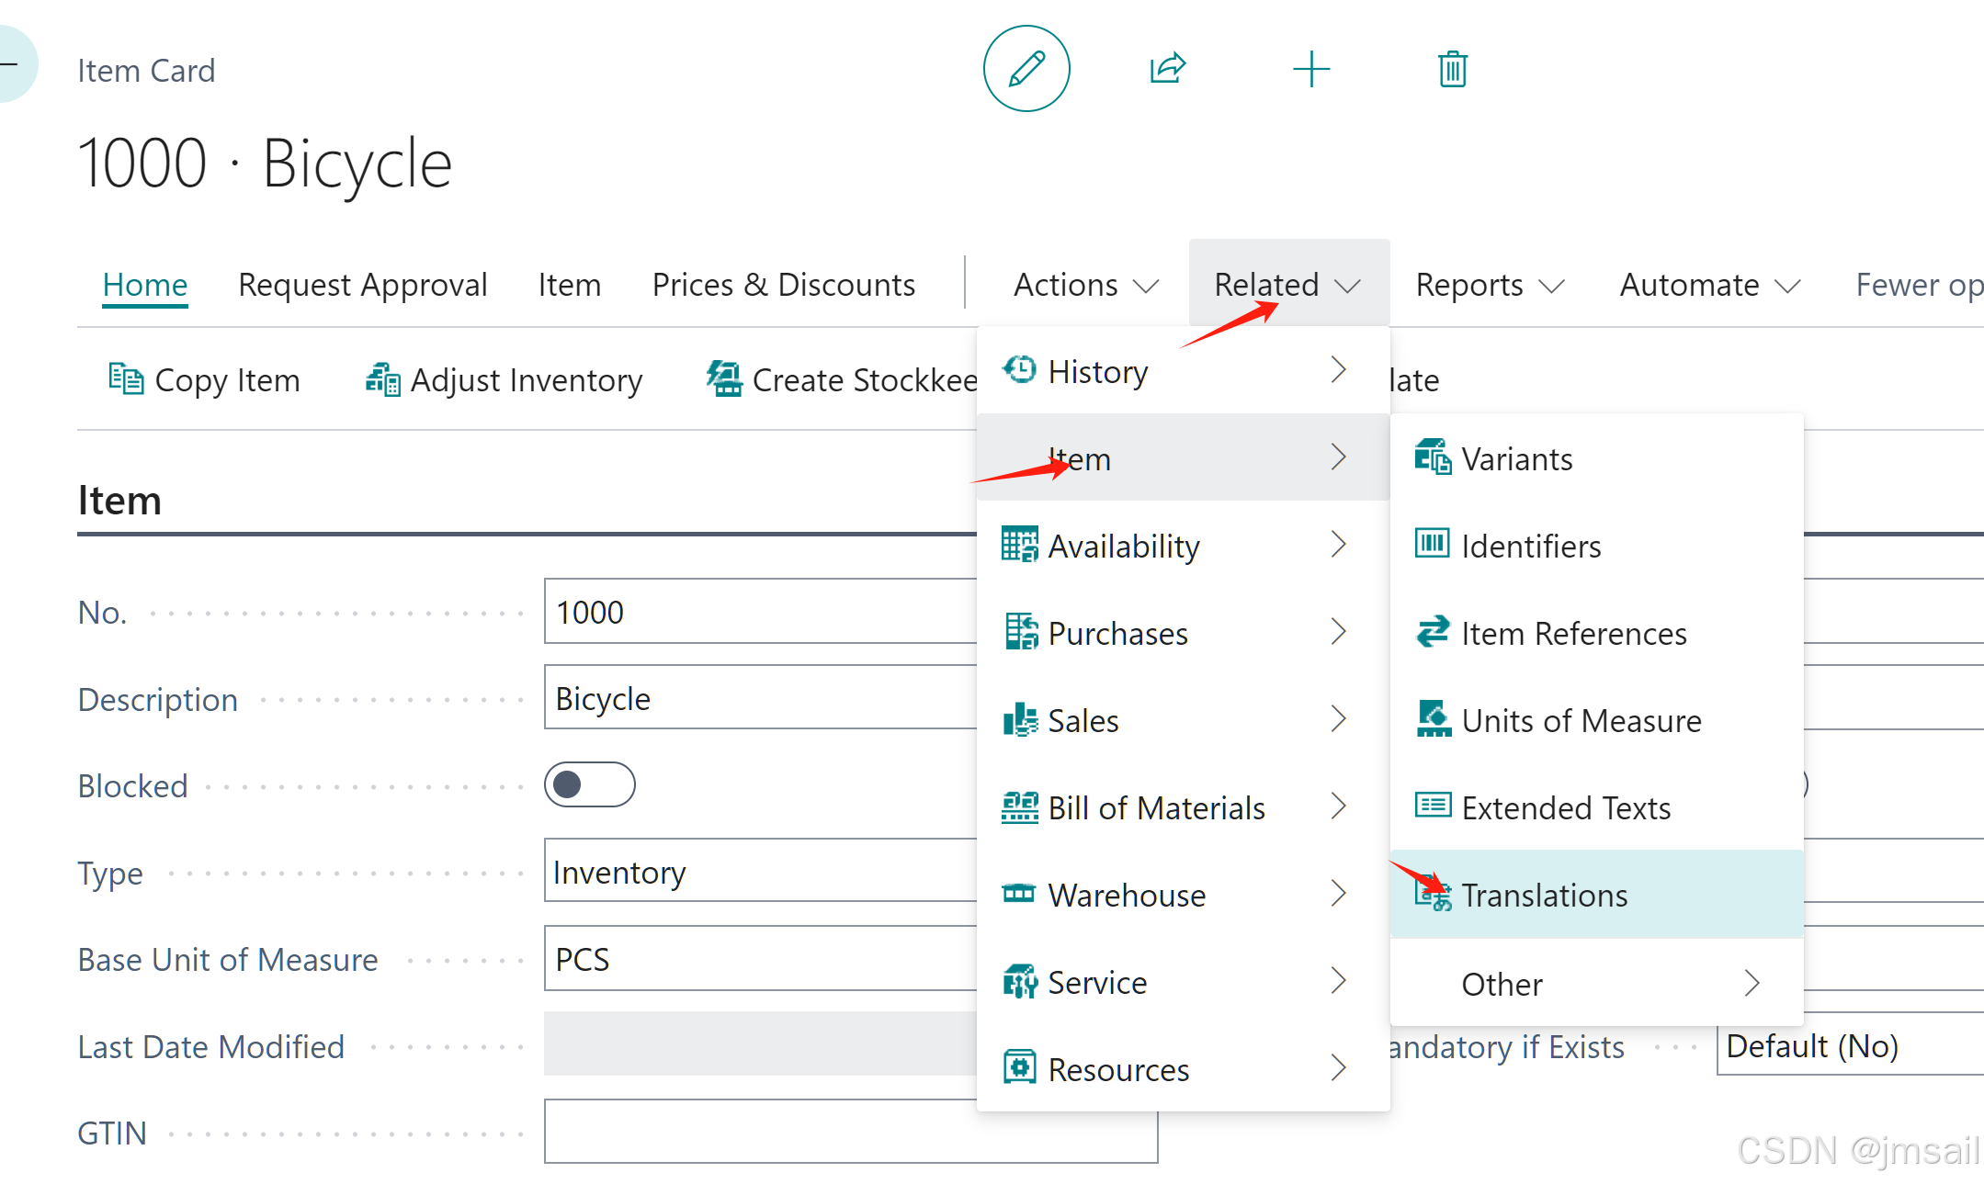Image resolution: width=1984 pixels, height=1184 pixels.
Task: Click the Adjust Inventory action
Action: click(504, 379)
